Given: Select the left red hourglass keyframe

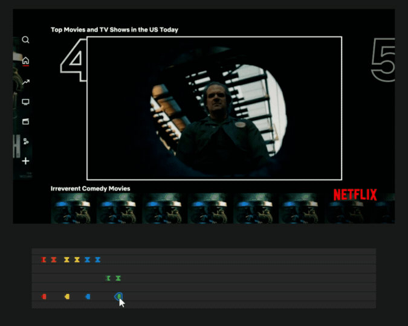Looking at the screenshot, I should pos(44,260).
